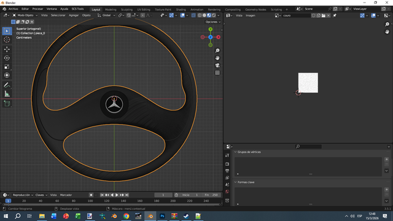The image size is (393, 221).
Task: Activate the Move tool
Action: tap(7, 49)
